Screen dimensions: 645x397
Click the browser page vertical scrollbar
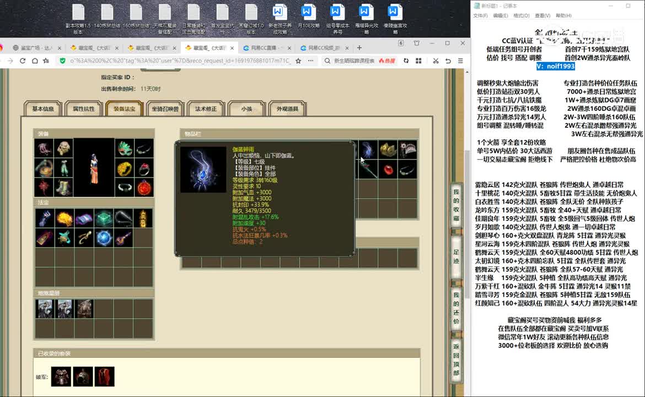[467, 224]
